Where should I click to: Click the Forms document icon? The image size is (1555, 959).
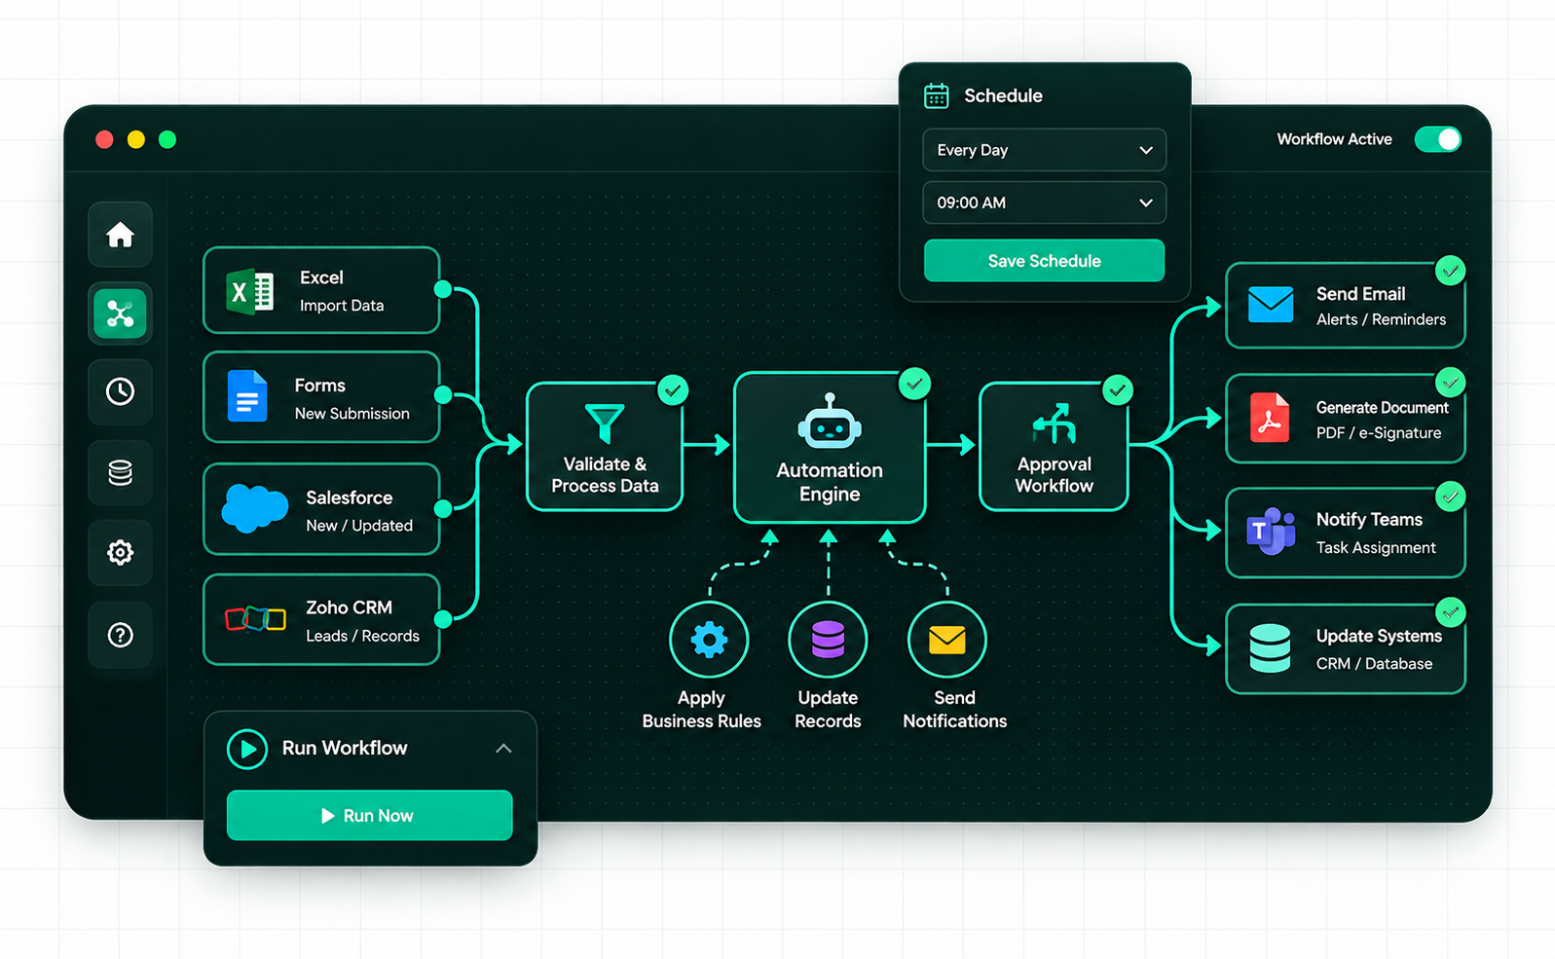click(x=247, y=395)
